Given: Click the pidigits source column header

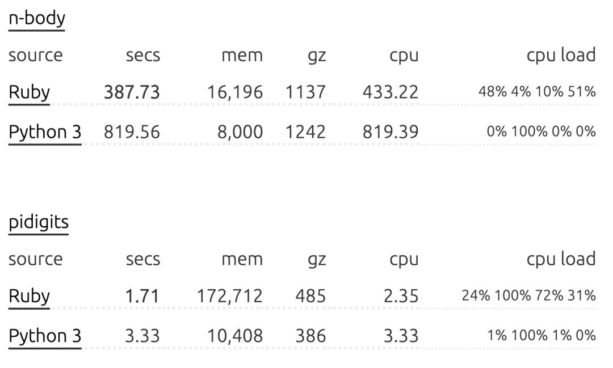Looking at the screenshot, I should coord(36,259).
